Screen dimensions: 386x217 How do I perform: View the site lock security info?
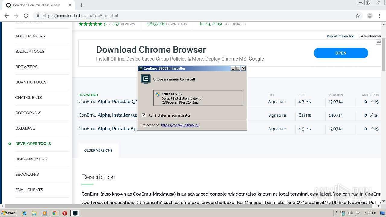tap(38, 16)
